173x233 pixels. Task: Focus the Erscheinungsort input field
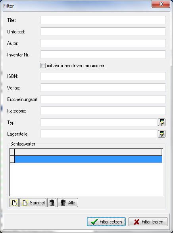point(103,99)
